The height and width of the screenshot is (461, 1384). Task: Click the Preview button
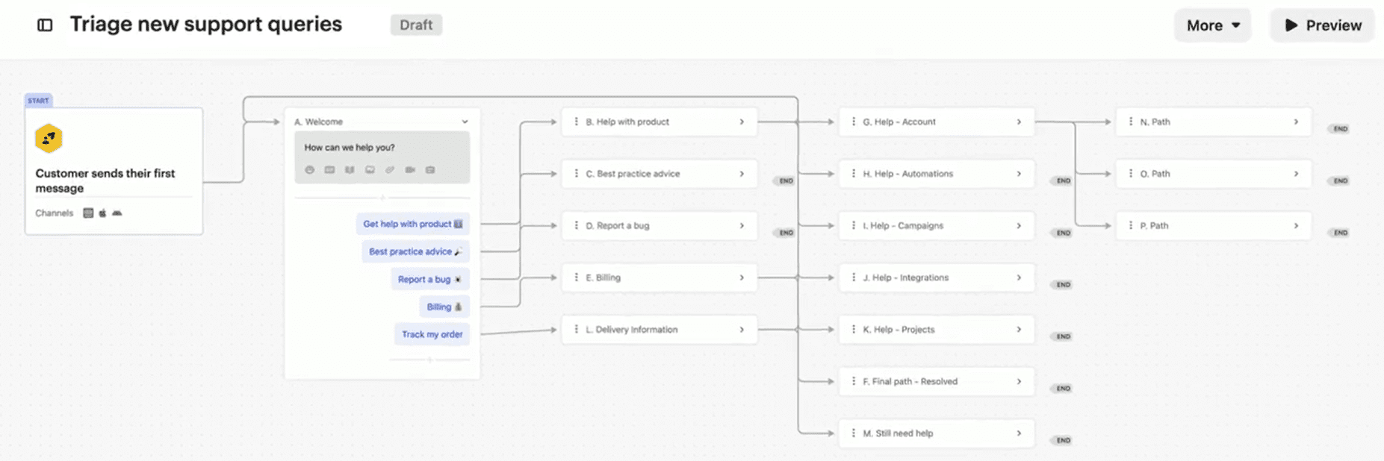click(x=1322, y=25)
